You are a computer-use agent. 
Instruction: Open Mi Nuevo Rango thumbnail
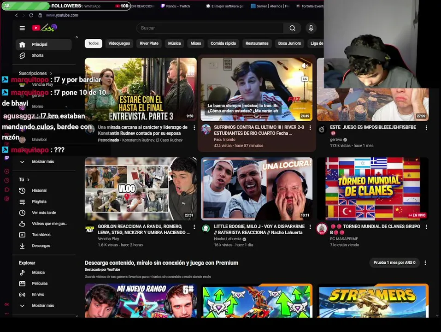pyautogui.click(x=141, y=301)
